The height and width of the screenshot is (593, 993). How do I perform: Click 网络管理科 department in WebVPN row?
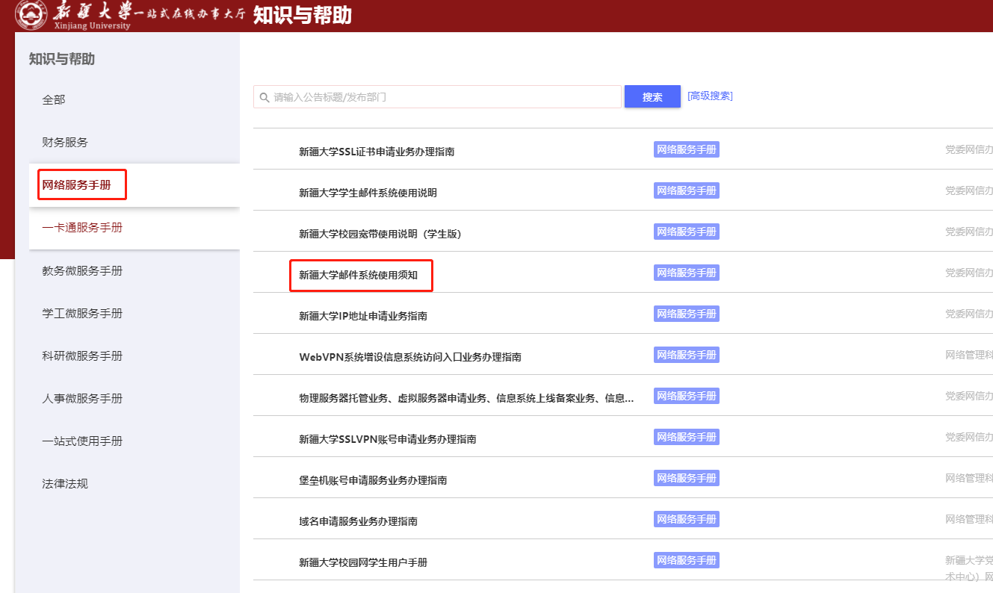click(x=969, y=355)
